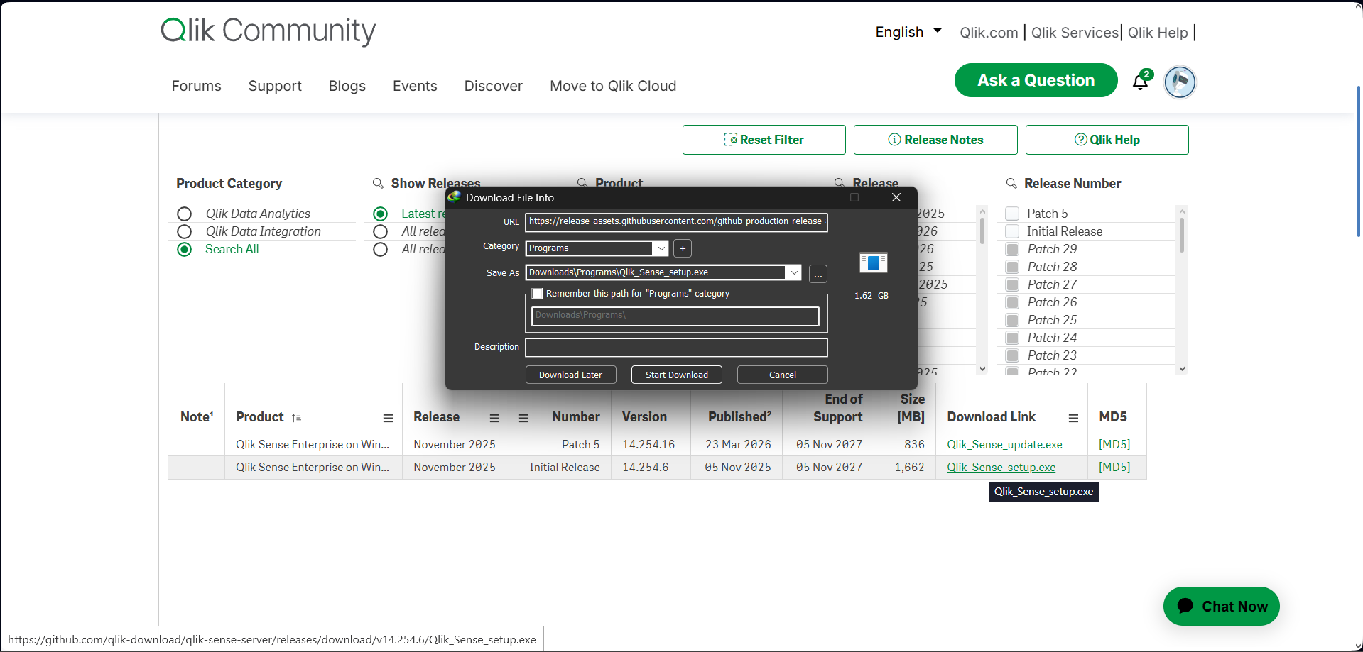1363x652 pixels.
Task: Click the Release Number search icon
Action: coord(1011,184)
